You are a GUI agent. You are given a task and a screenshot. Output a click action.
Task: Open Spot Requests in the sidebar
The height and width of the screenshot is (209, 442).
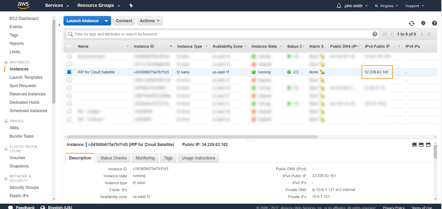23,86
